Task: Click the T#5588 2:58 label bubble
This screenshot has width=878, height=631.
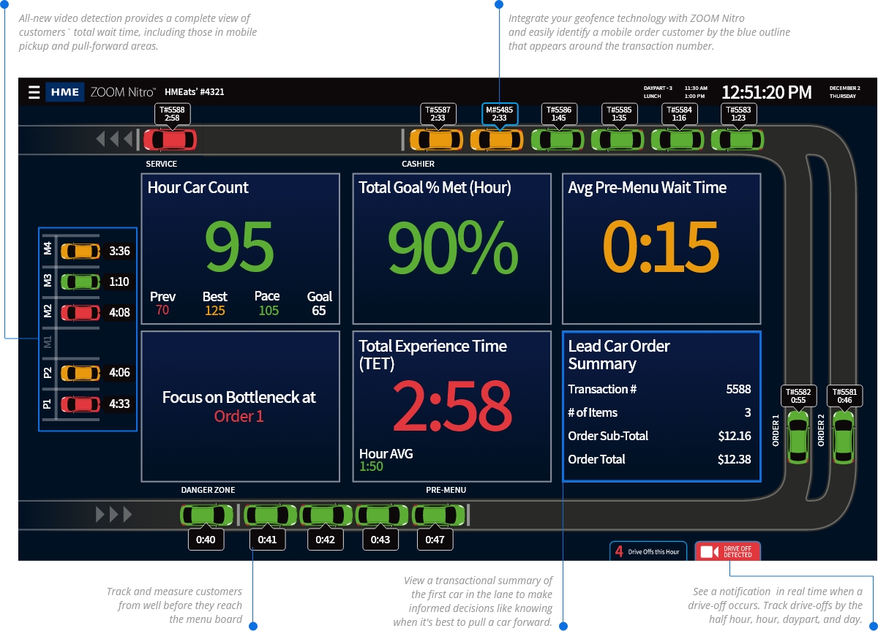Action: pyautogui.click(x=172, y=113)
